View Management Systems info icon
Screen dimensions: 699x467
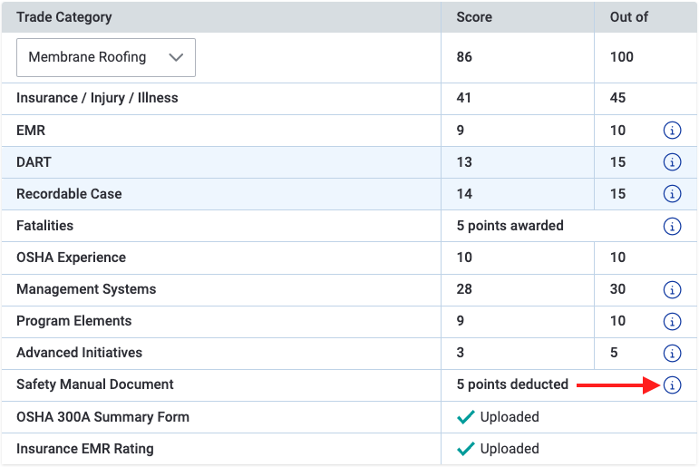[x=672, y=289]
